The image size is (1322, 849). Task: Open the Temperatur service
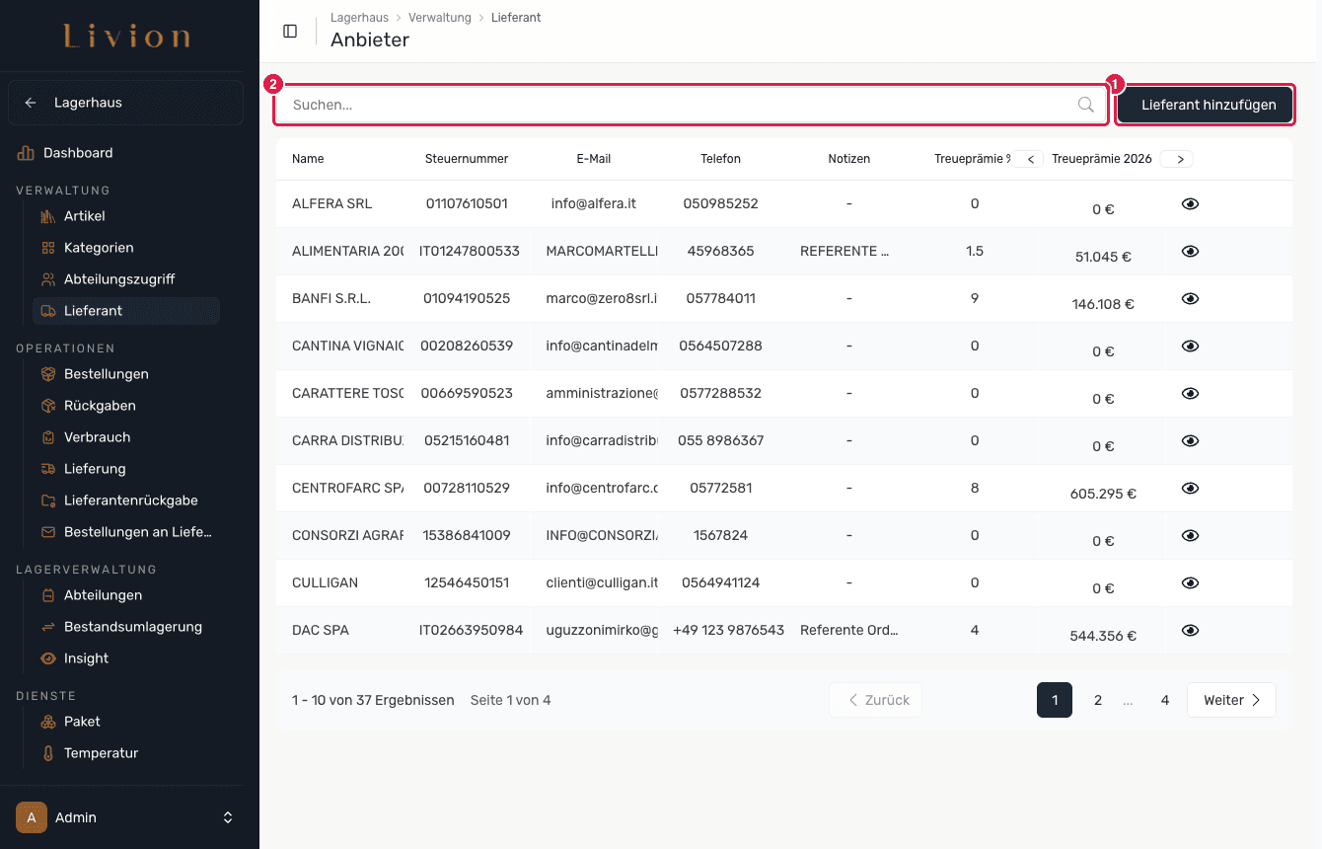tap(101, 753)
